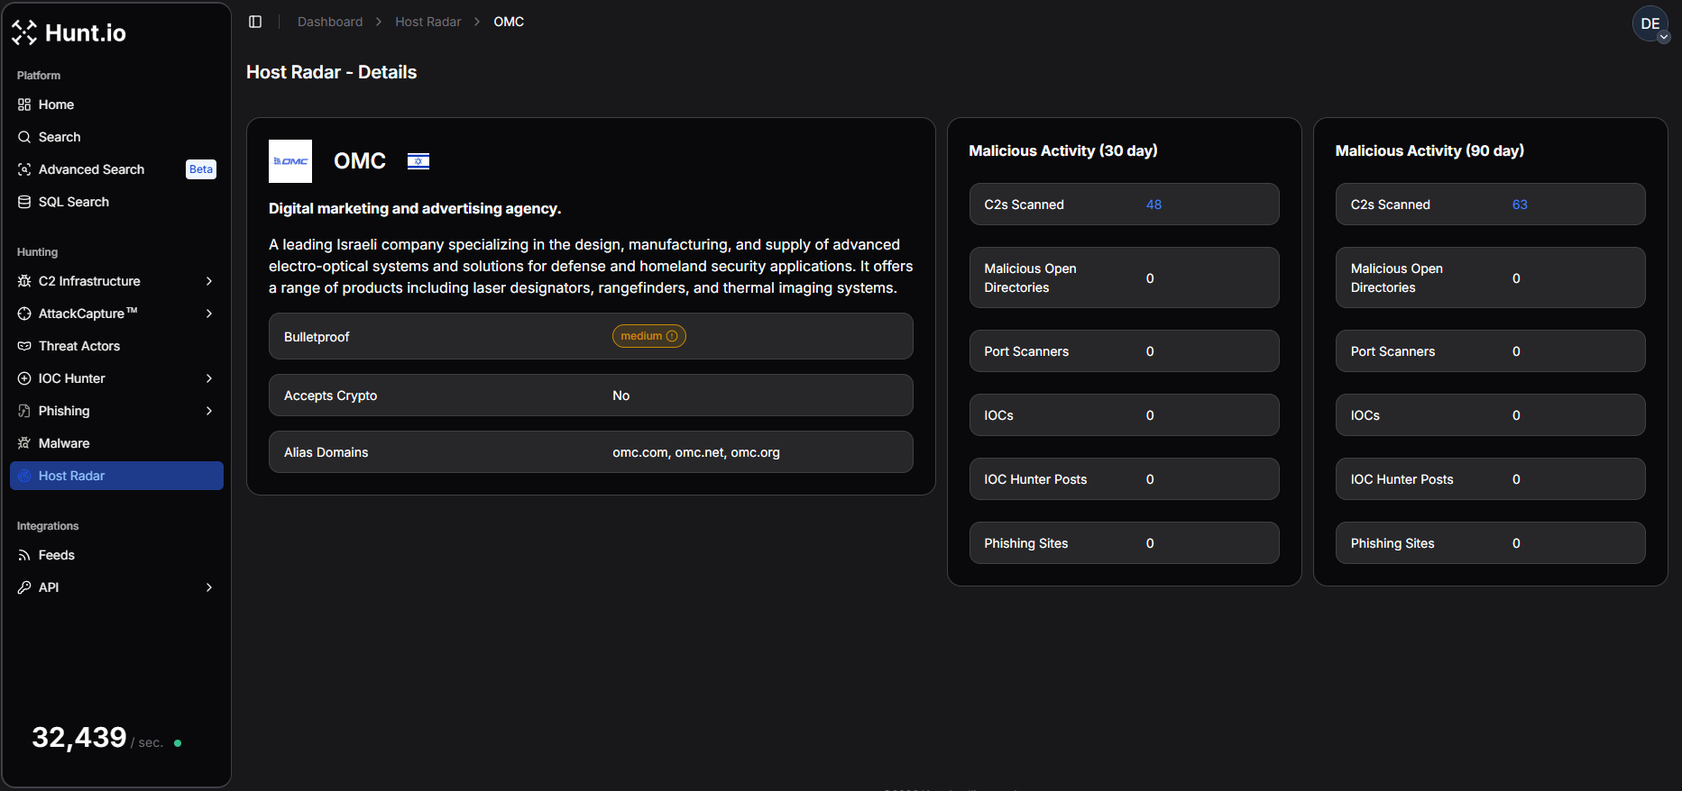Click the Phishing icon in sidebar
1682x791 pixels.
tap(24, 411)
